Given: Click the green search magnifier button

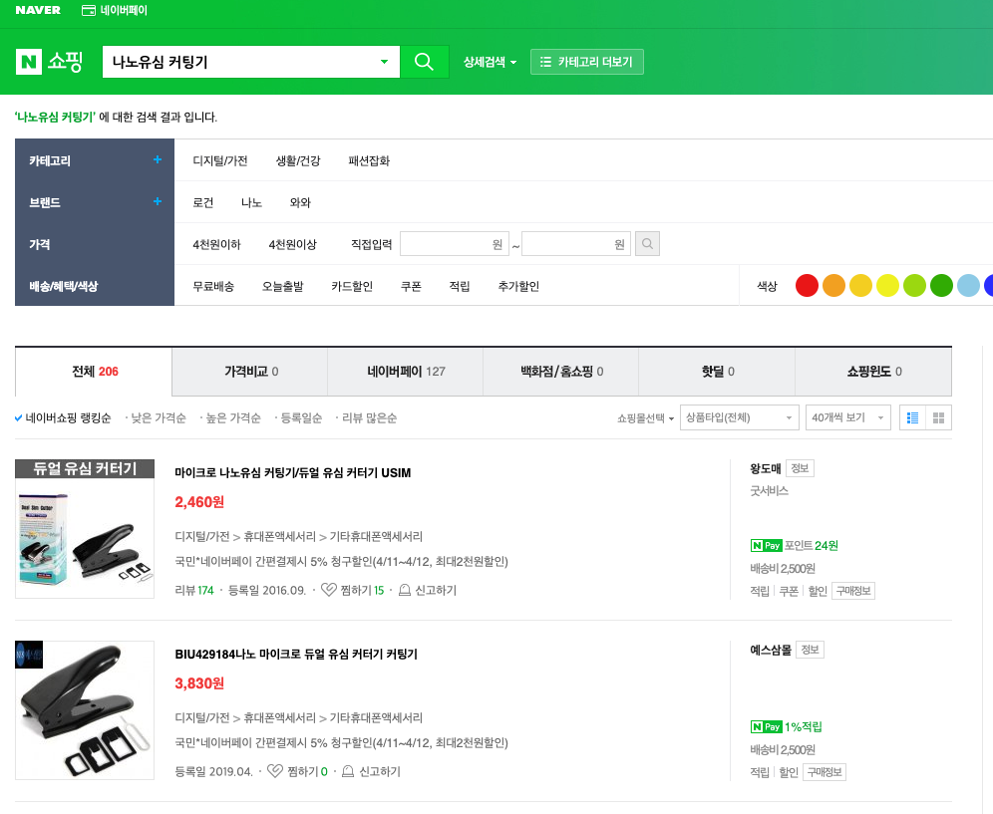Looking at the screenshot, I should pos(424,62).
